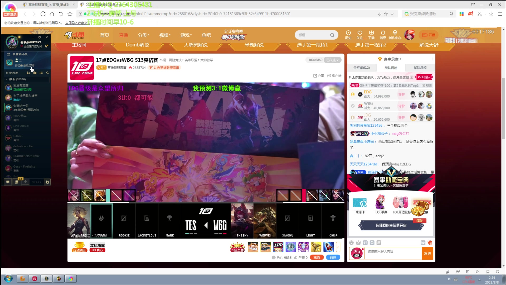
Task: Open the browser address bar dropdown arrow
Action: click(392, 14)
